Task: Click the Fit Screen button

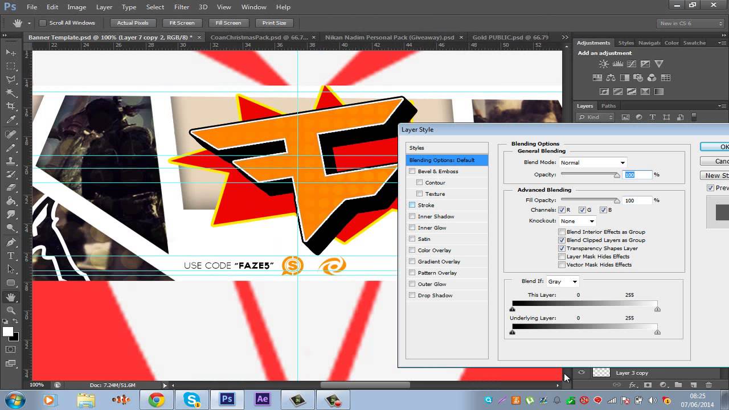Action: tap(182, 23)
